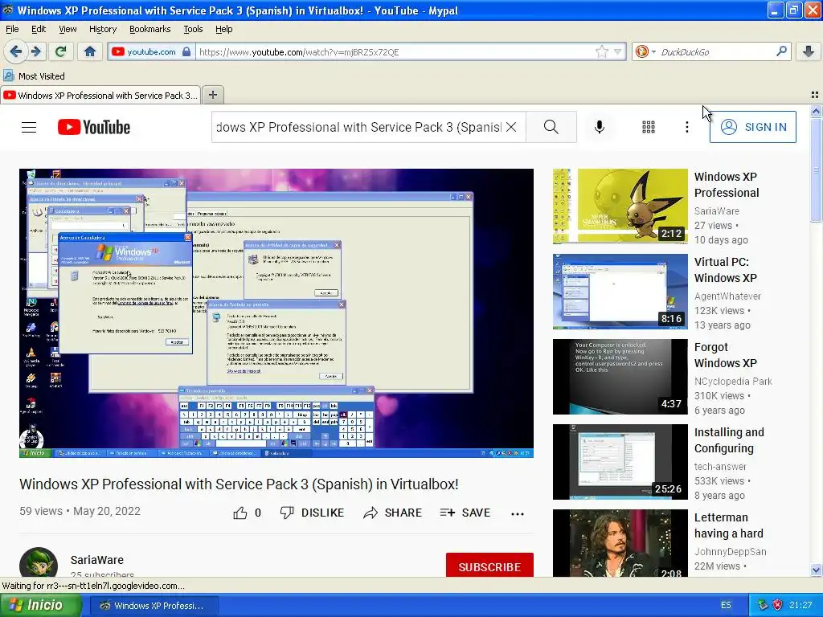Click the DISLIKE thumbs down button

pyautogui.click(x=312, y=513)
